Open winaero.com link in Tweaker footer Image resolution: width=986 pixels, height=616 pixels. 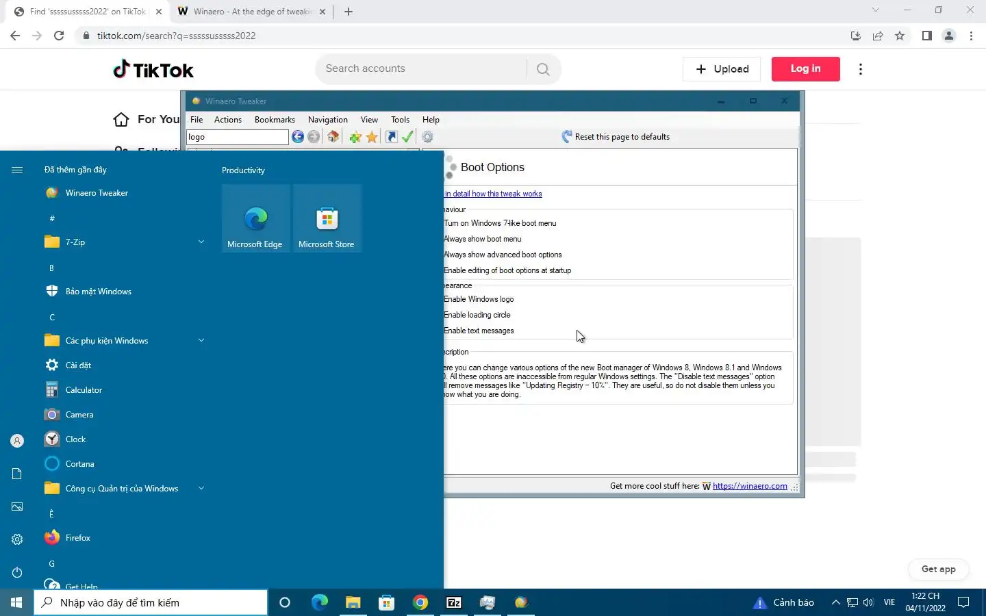click(x=750, y=486)
